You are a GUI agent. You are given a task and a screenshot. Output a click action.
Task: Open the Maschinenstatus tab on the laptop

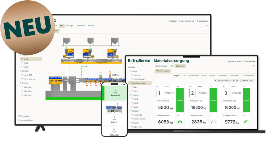pos(161,66)
